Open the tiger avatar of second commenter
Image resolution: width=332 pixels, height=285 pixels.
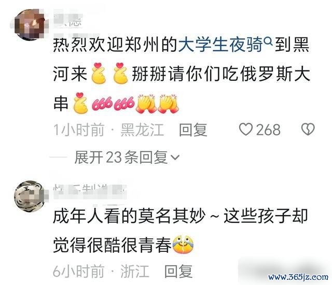30,196
